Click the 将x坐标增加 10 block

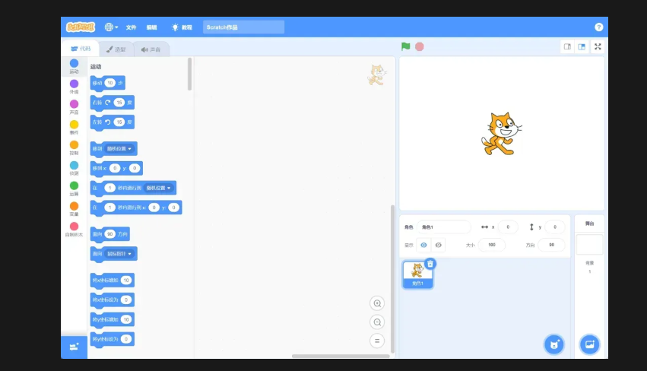pyautogui.click(x=113, y=281)
